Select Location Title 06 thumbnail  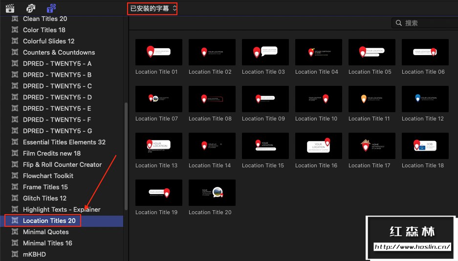tap(425, 52)
